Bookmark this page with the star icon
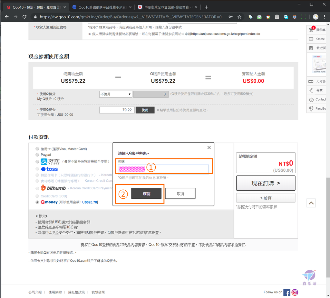The height and width of the screenshot is (298, 330). point(239,17)
